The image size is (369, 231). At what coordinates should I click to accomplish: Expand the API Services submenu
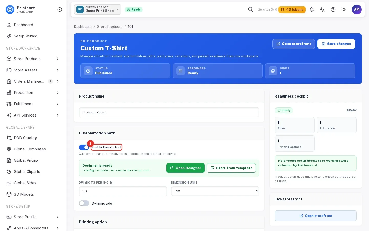click(x=58, y=115)
